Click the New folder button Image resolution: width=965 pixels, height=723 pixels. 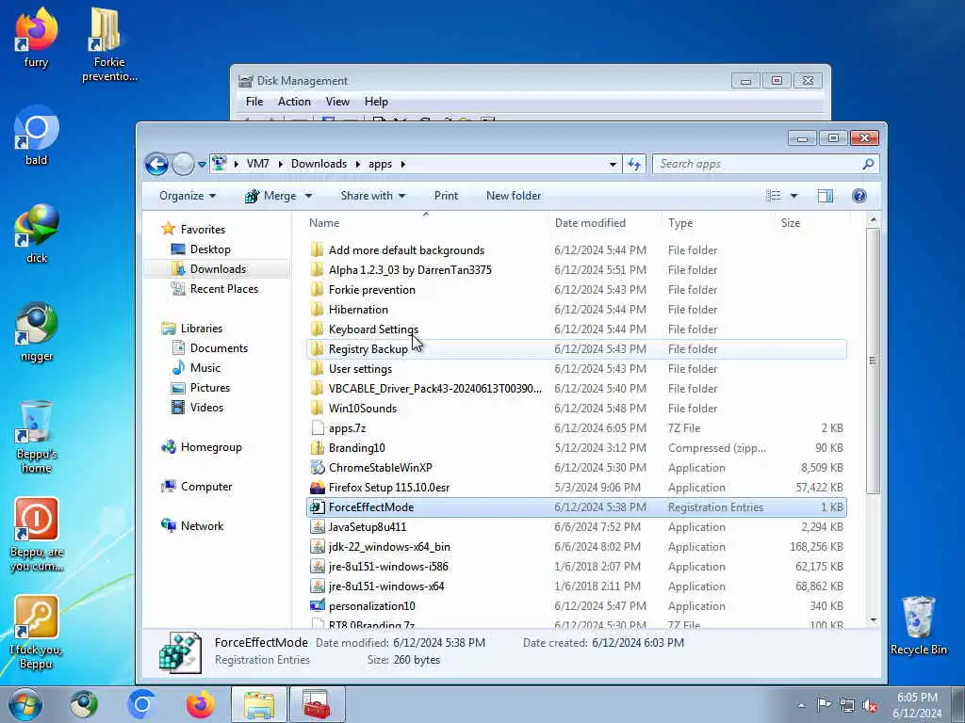coord(514,196)
